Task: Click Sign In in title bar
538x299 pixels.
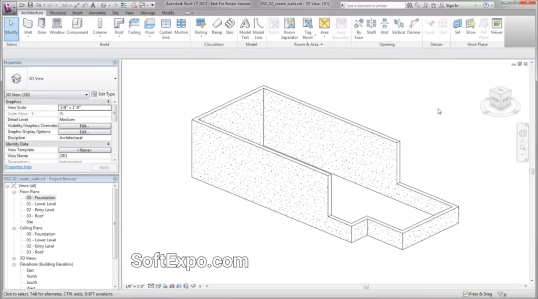Action: pos(449,5)
